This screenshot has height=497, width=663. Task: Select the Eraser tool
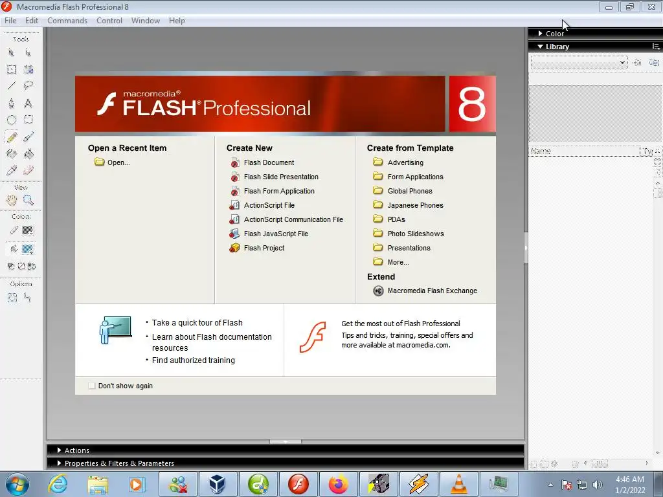[28, 170]
